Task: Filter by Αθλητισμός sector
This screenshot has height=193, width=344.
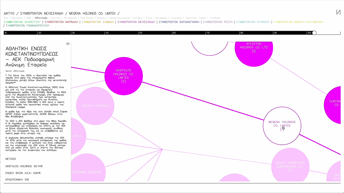Action: (41, 18)
